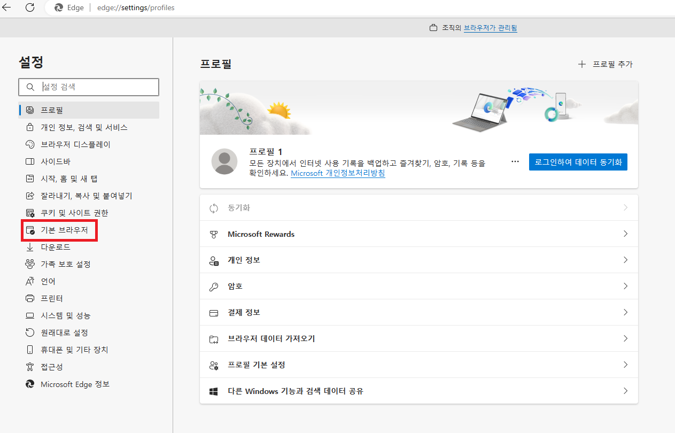Expand the 동기화 row chevron
This screenshot has height=433, width=675.
pyautogui.click(x=625, y=207)
